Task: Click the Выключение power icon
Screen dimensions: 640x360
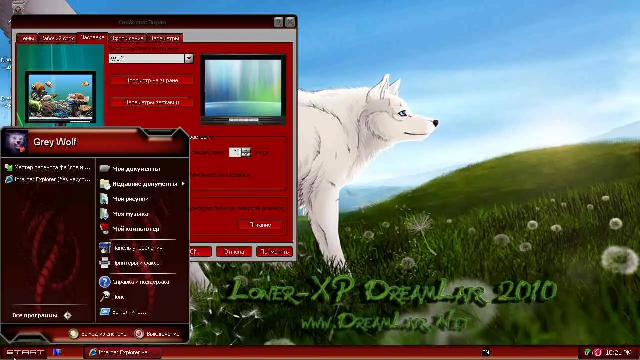Action: [139, 334]
